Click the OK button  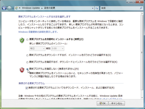[x=102, y=103]
